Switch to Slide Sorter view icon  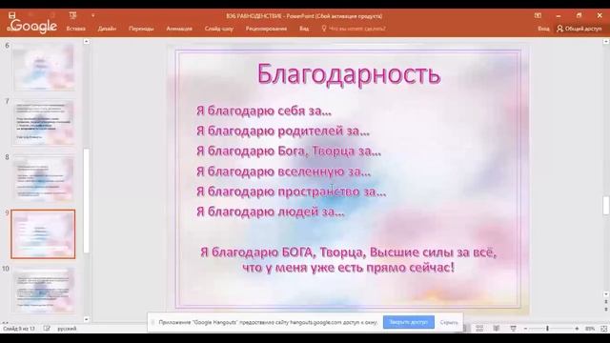click(479, 329)
